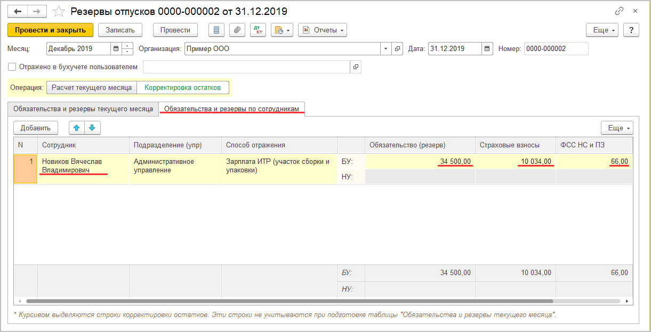Add document to favorites with star icon
Screen dimensions: 651x332
click(x=60, y=11)
